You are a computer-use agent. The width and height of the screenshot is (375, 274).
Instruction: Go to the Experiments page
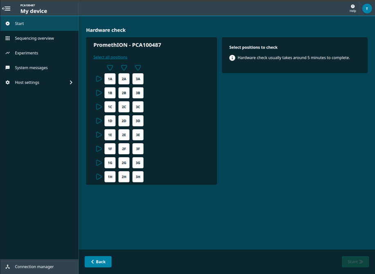pos(39,53)
